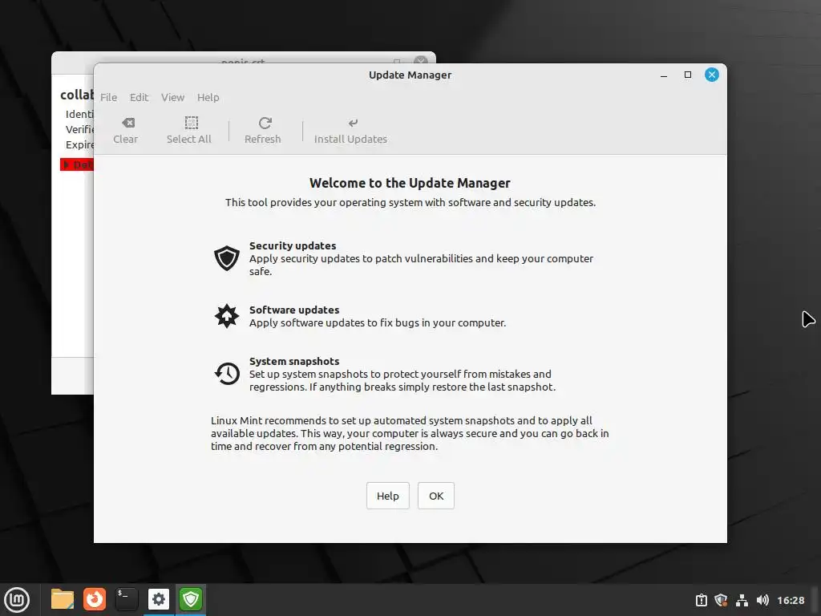Screen dimensions: 821x616
Task: Click the update shield tray icon
Action: tap(721, 600)
